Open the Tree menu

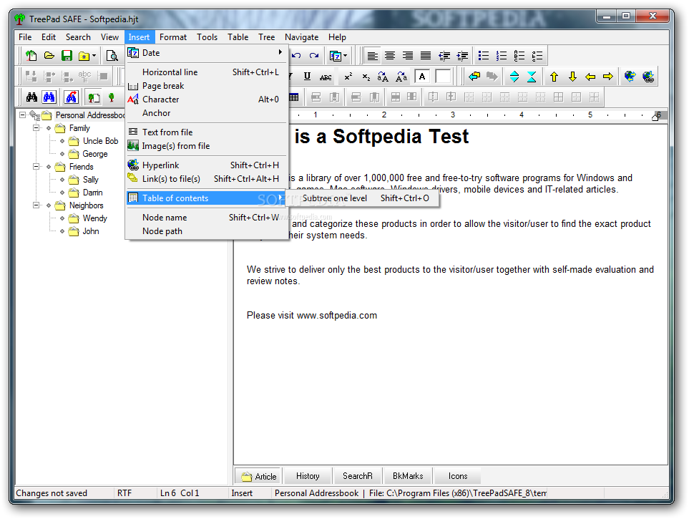(266, 37)
